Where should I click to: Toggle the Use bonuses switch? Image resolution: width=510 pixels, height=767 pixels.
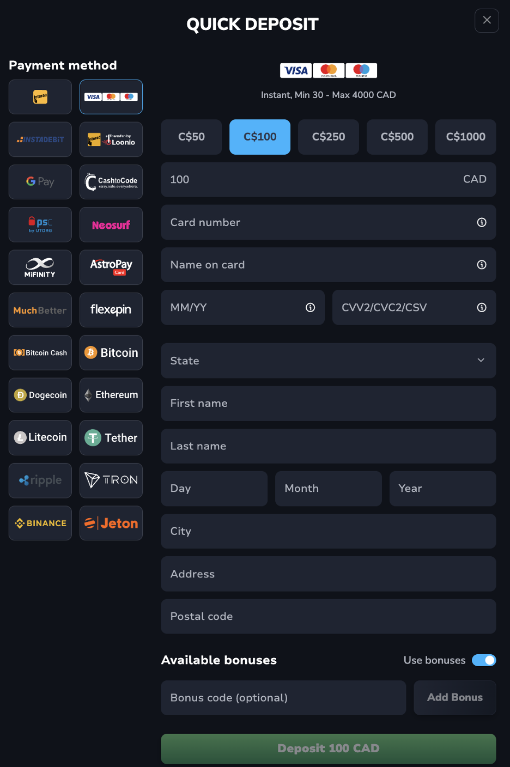(x=484, y=660)
